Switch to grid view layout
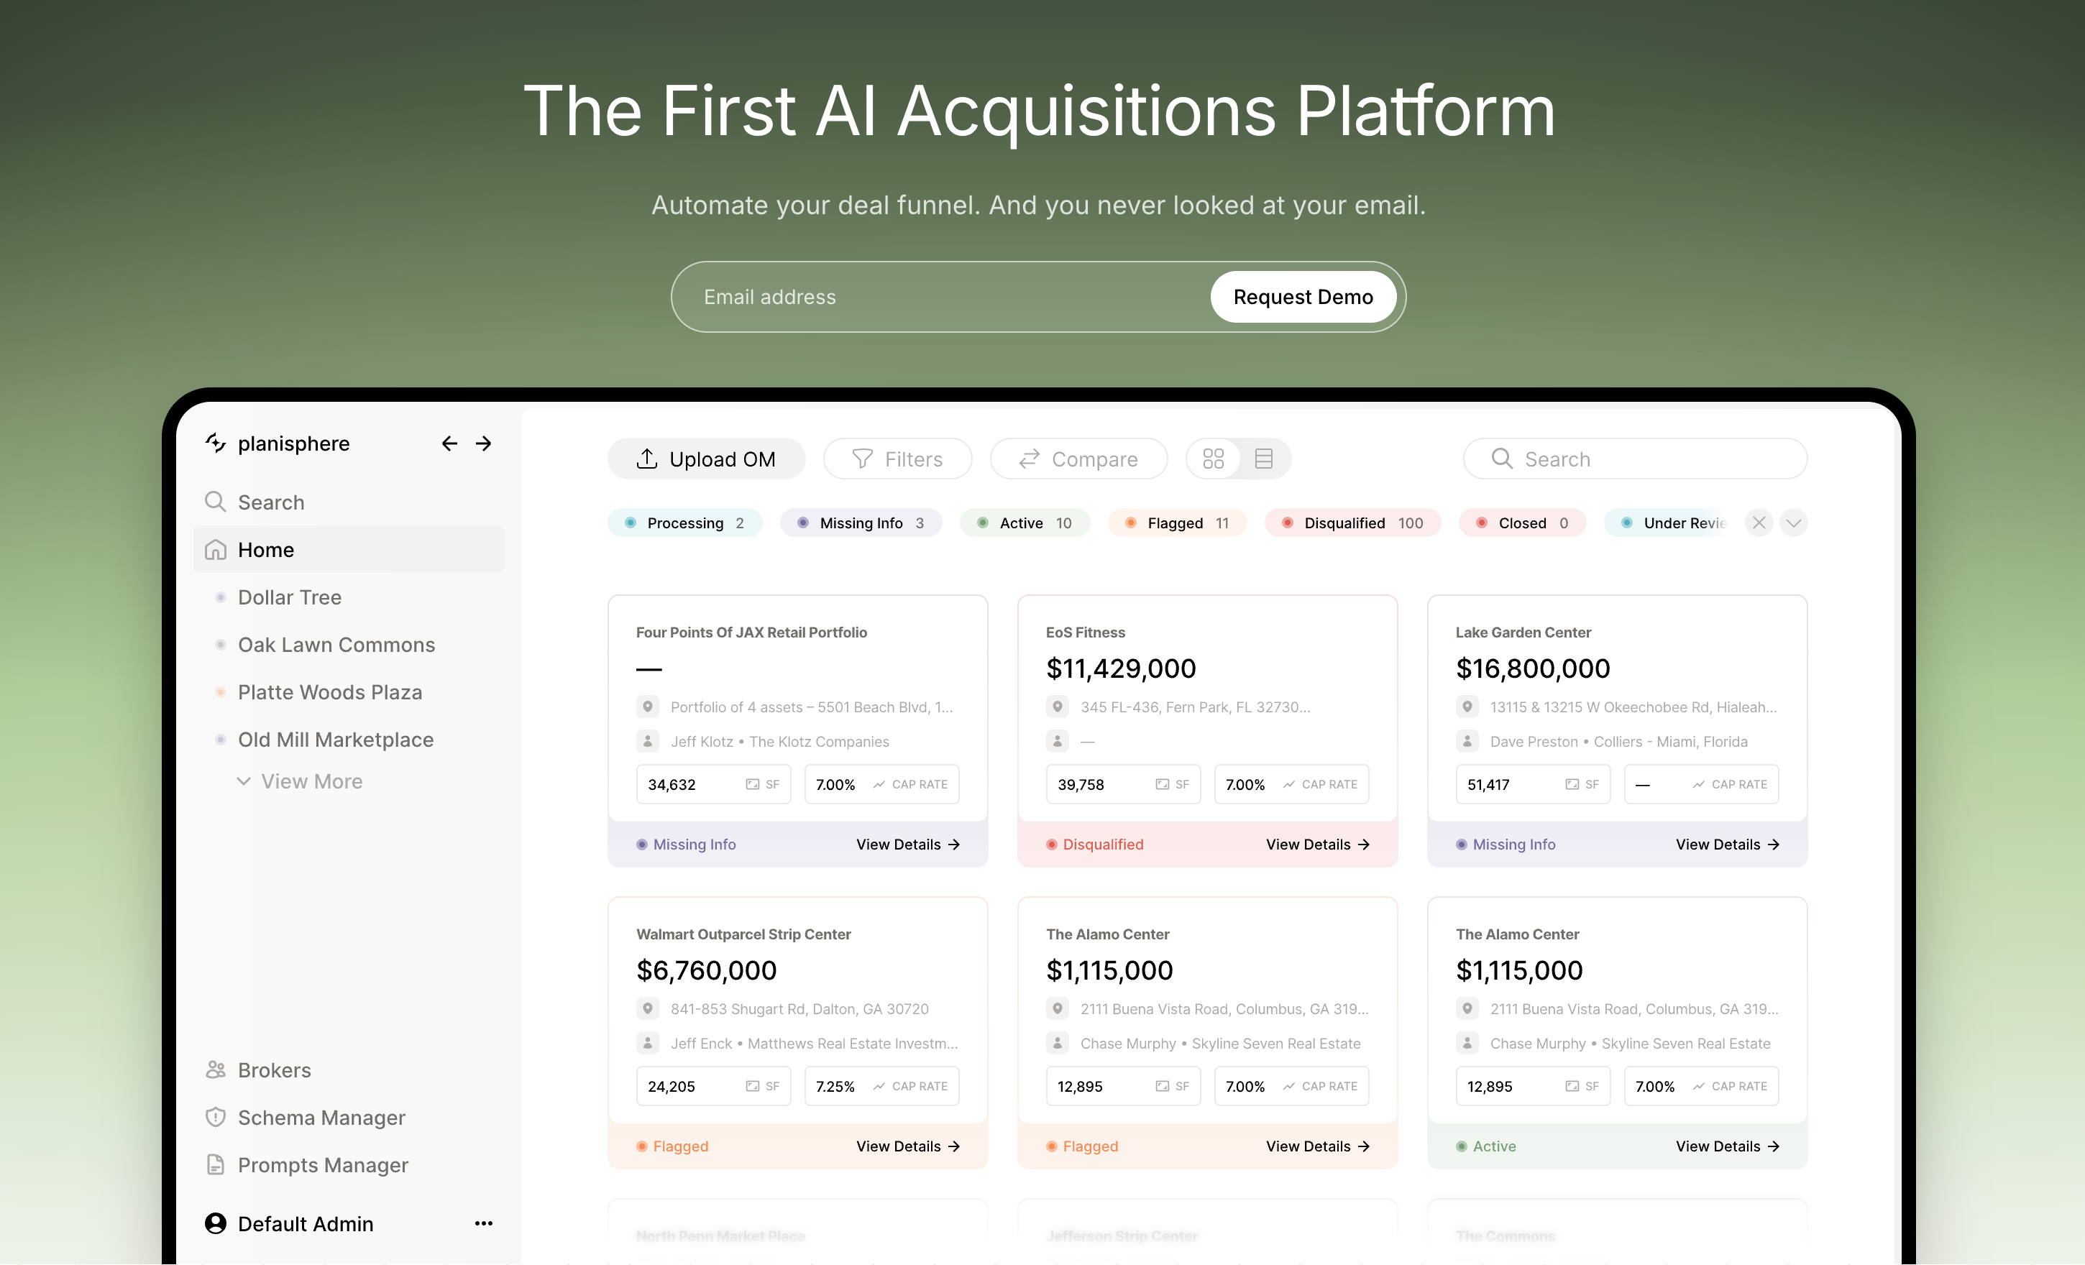 point(1214,459)
